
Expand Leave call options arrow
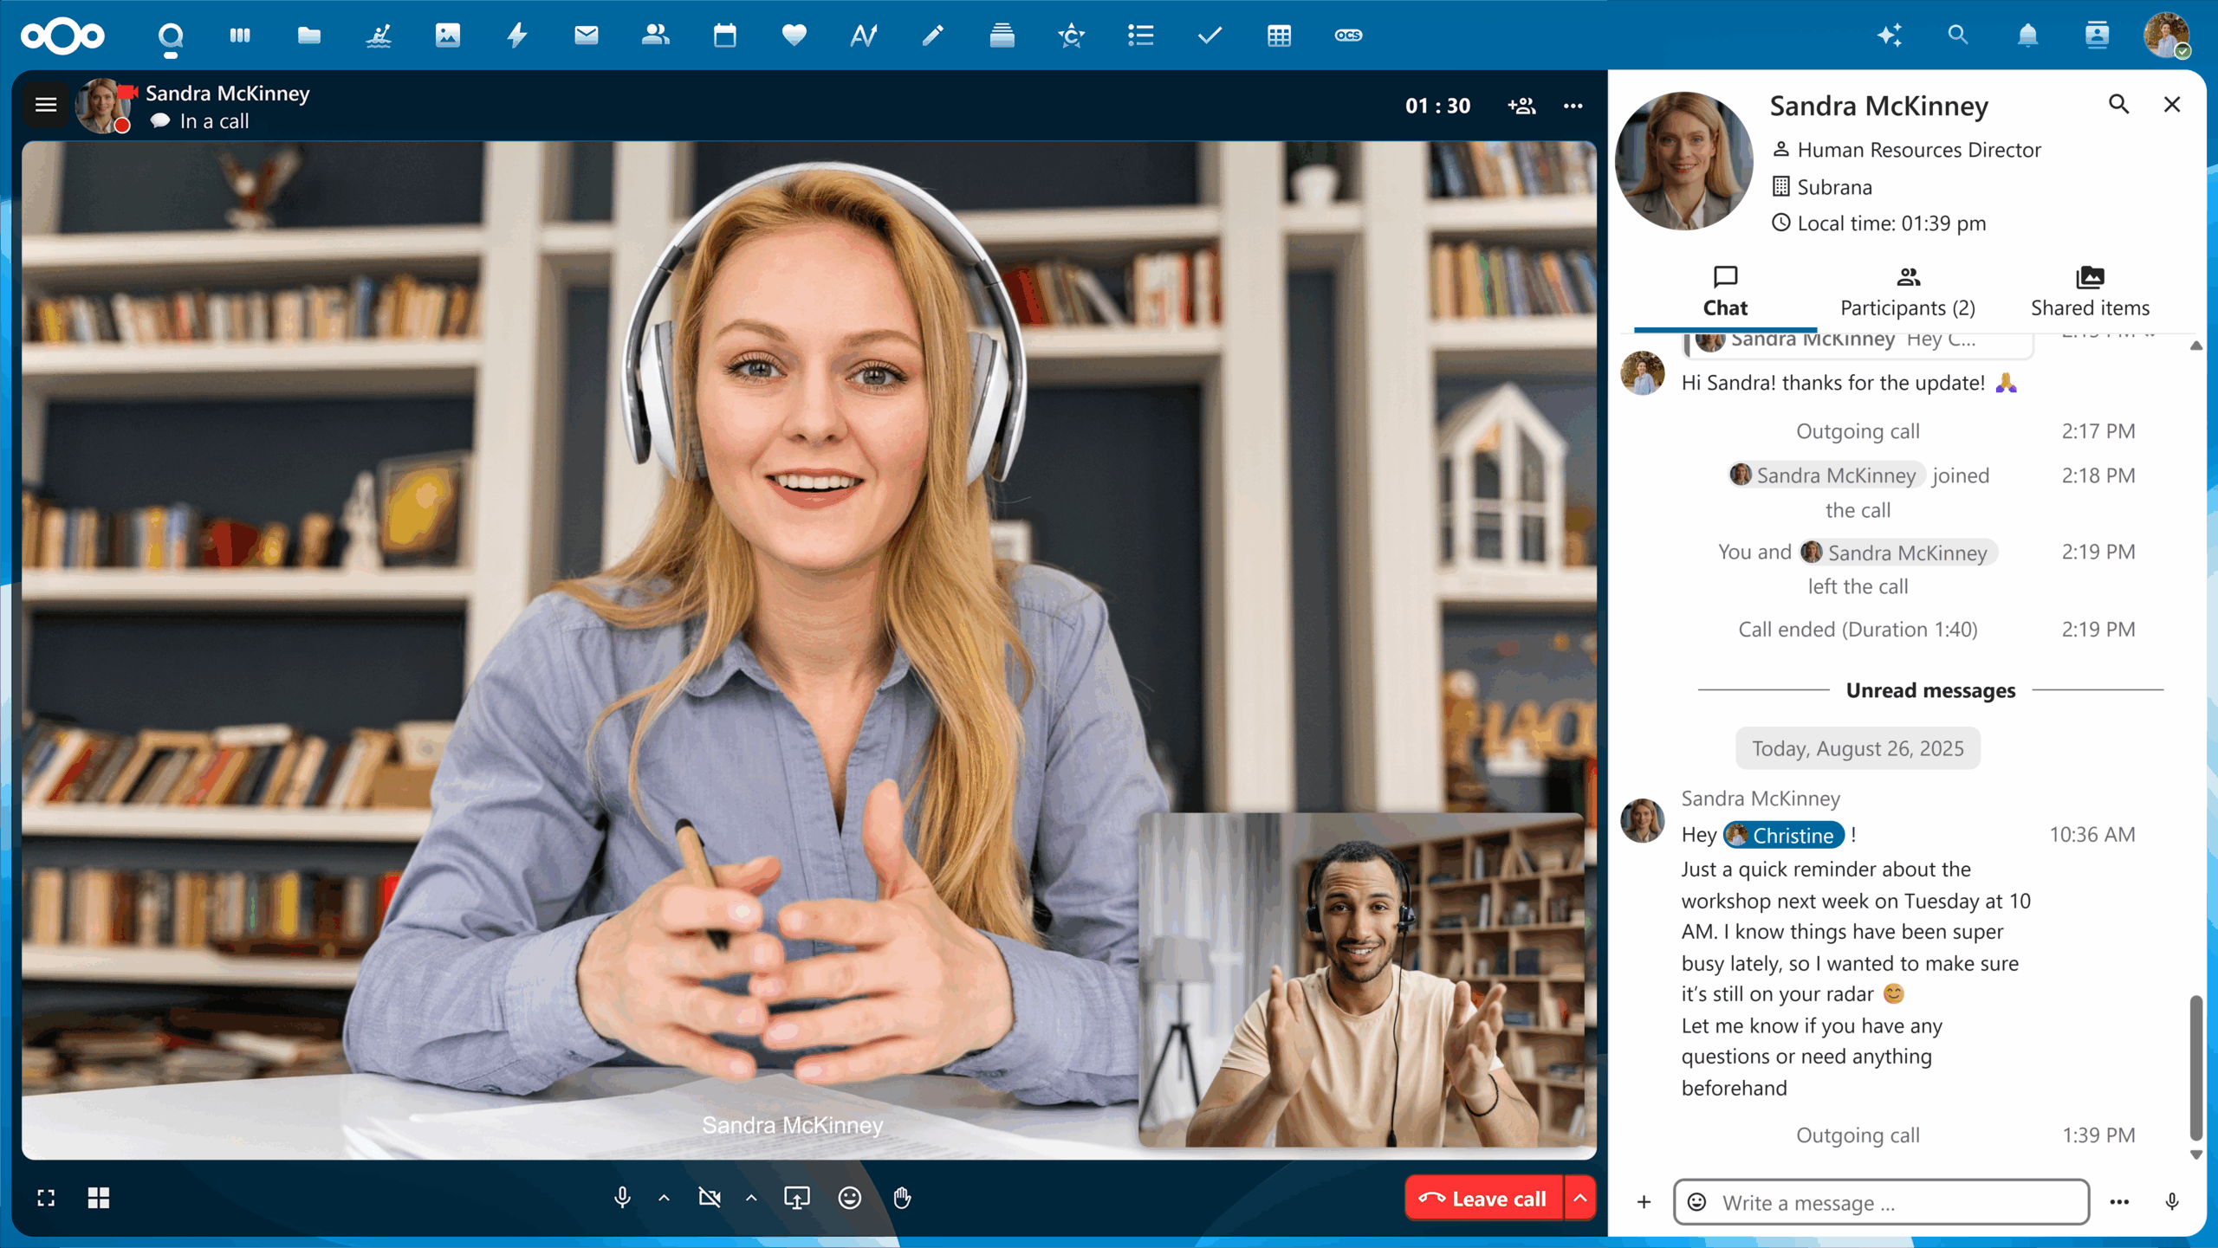(1580, 1198)
